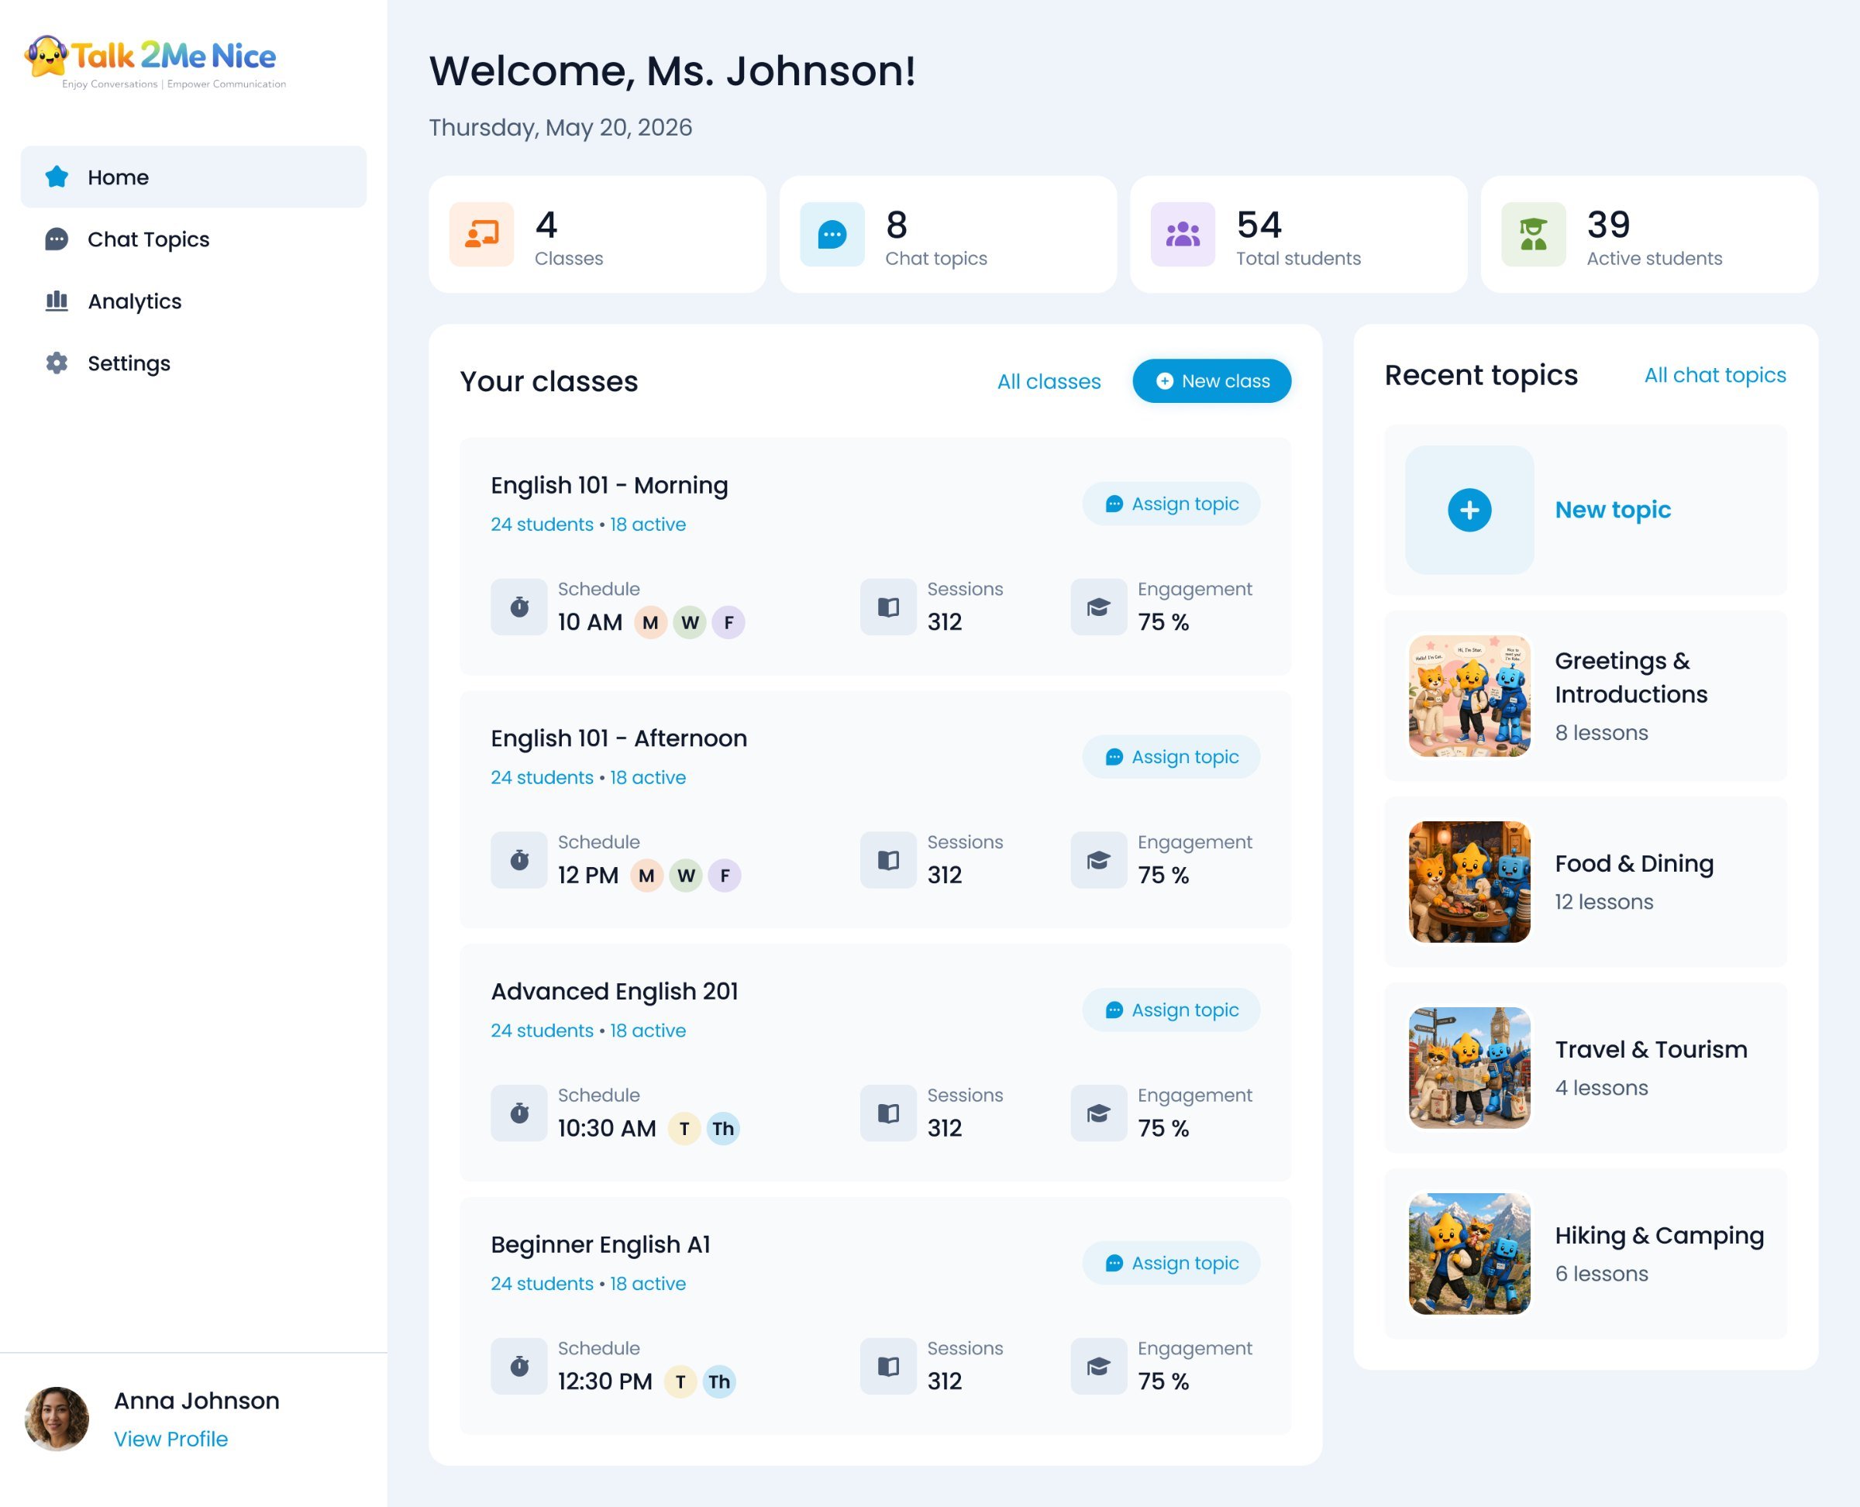Viewport: 1860px width, 1507px height.
Task: Open the Greetings & Introductions thumbnail
Action: click(1469, 695)
